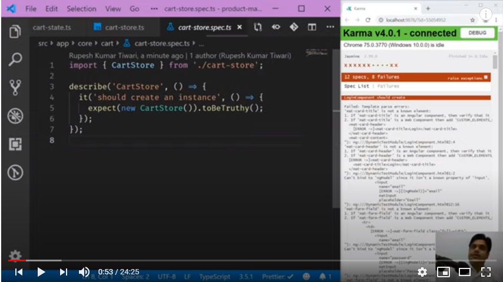This screenshot has width=503, height=282.
Task: Open the Search panel magnifier icon
Action: pyautogui.click(x=15, y=59)
